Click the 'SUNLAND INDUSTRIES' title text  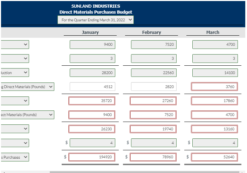96,6
